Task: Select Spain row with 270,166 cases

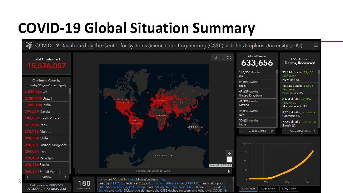Action: (x=46, y=165)
